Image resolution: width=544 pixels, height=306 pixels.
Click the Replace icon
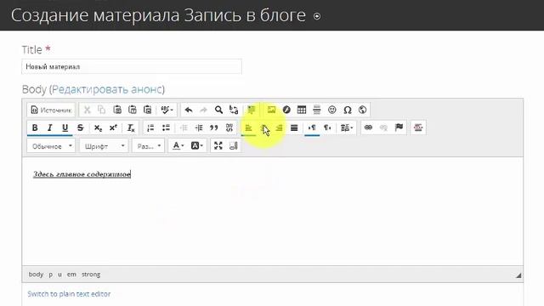(x=234, y=110)
